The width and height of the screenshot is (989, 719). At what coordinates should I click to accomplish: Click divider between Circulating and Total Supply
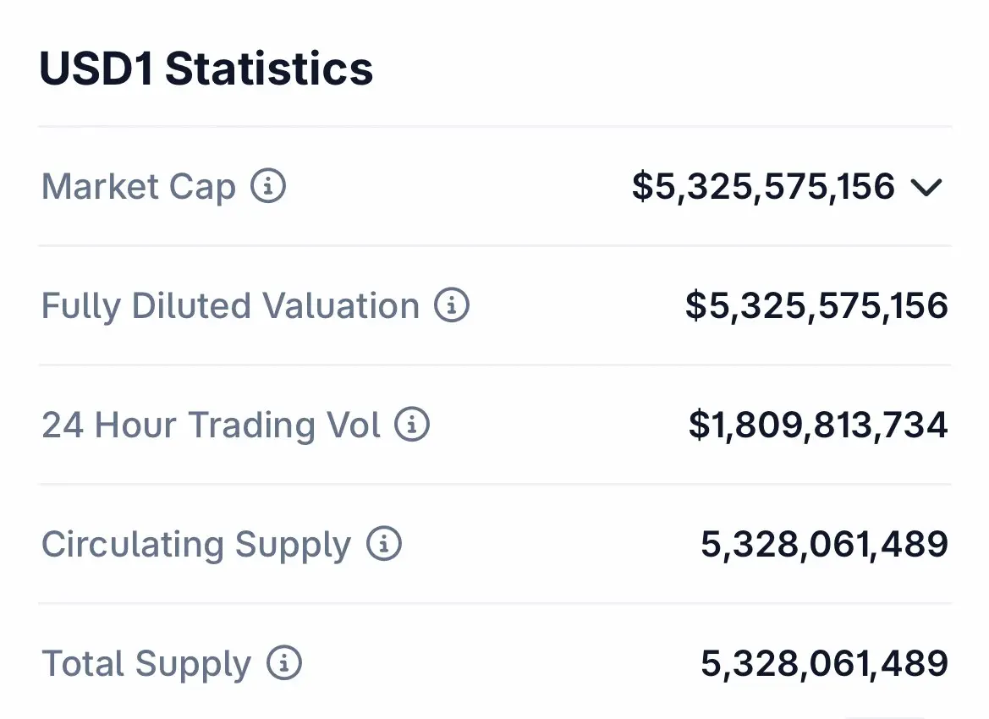pyautogui.click(x=494, y=604)
